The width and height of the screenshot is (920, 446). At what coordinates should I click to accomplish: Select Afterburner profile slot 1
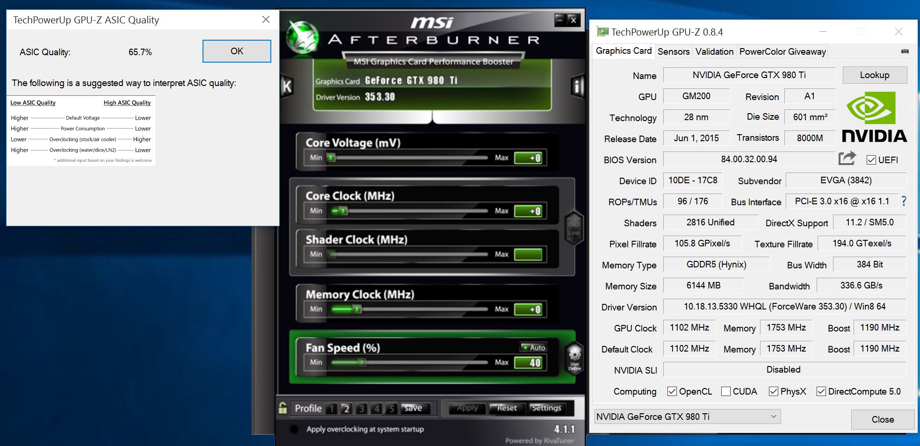(332, 409)
